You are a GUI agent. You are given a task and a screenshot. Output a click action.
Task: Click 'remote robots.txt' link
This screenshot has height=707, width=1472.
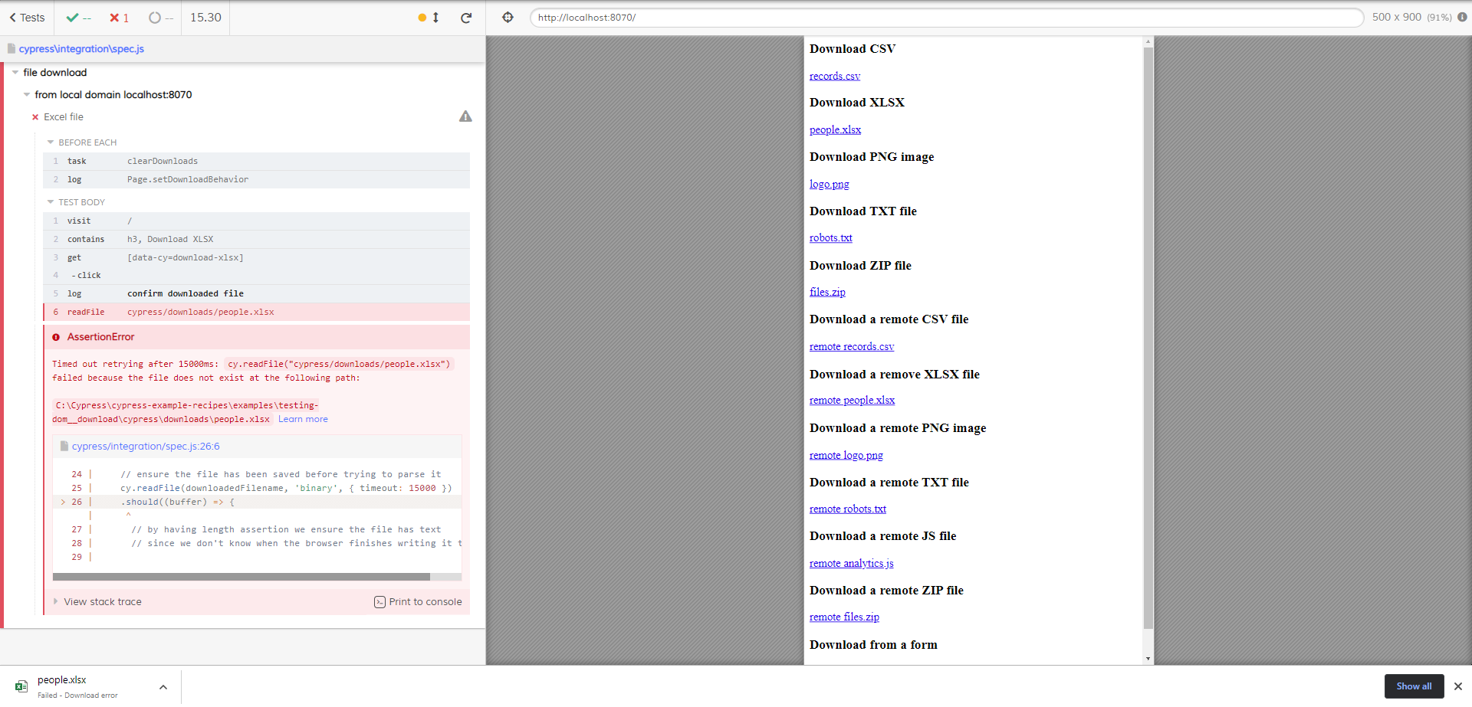(x=847, y=509)
